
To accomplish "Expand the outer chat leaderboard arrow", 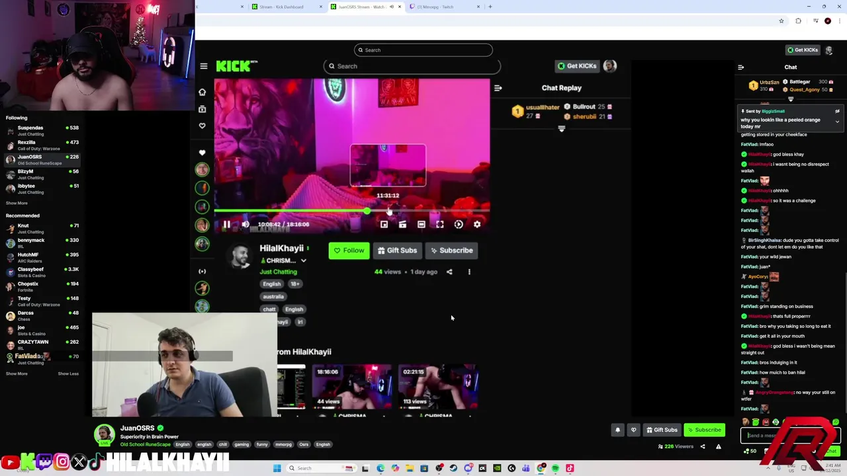I will tap(791, 100).
